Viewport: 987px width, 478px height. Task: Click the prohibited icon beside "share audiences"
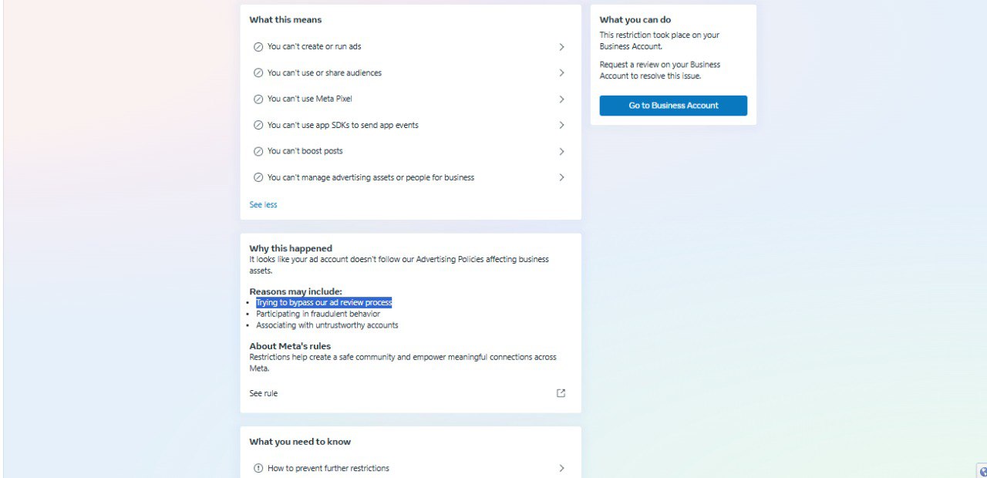point(258,73)
